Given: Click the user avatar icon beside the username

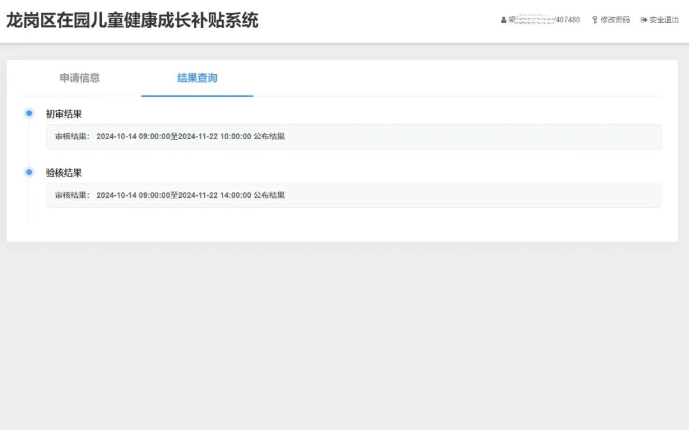Looking at the screenshot, I should 503,20.
